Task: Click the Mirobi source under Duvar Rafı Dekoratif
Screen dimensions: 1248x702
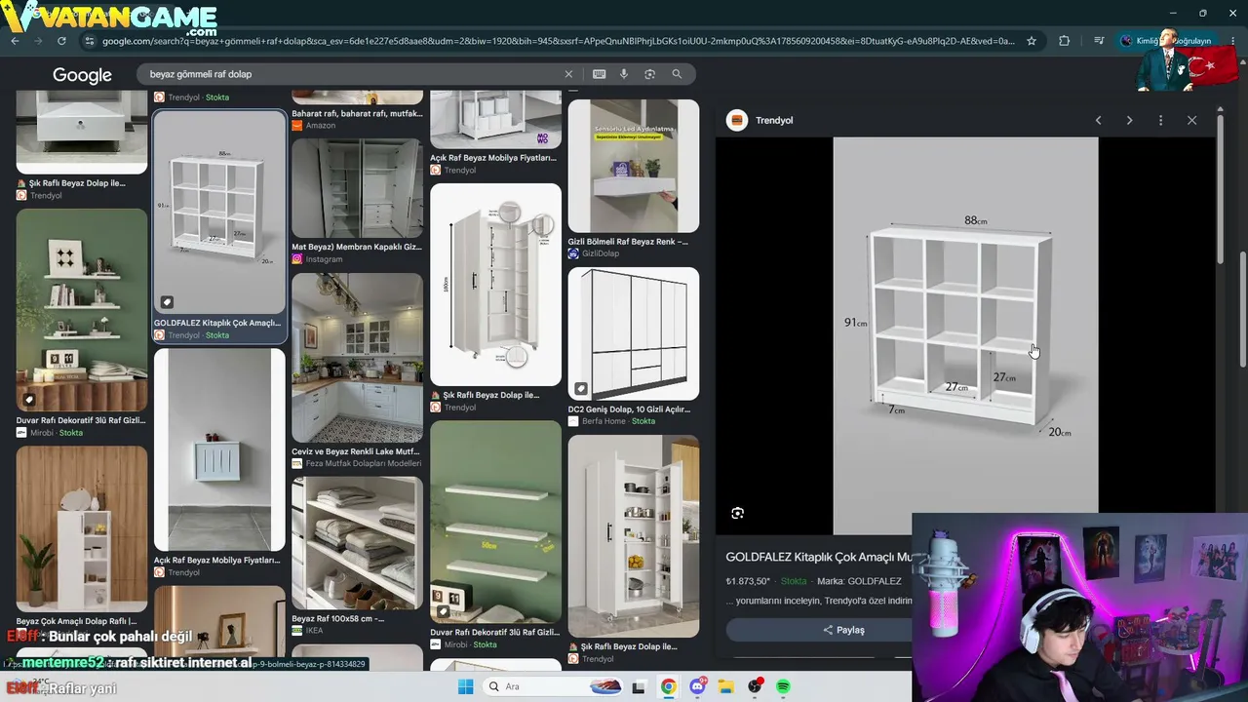Action: (x=42, y=433)
